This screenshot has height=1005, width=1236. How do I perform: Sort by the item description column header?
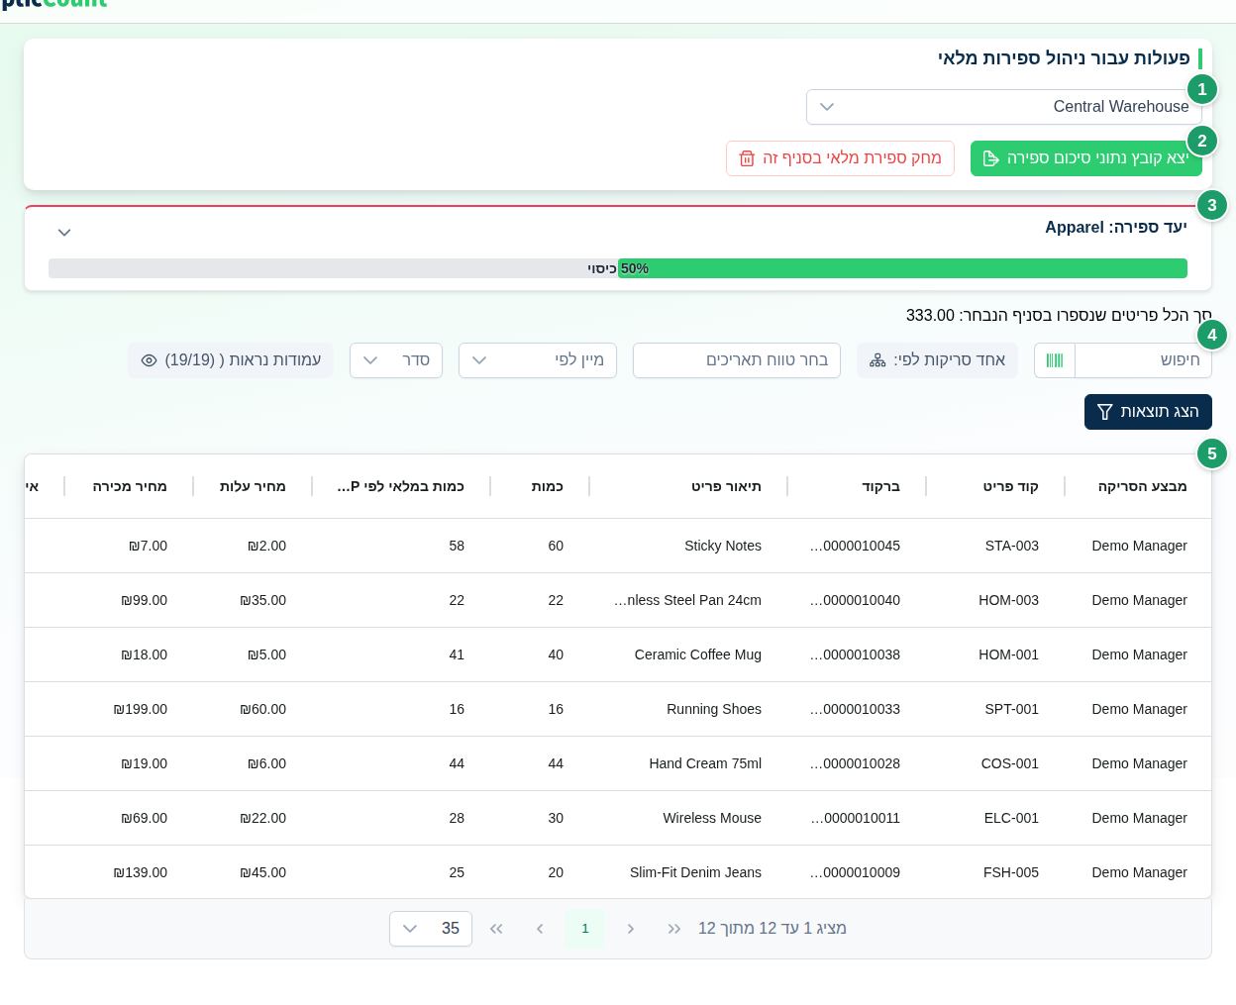(726, 486)
